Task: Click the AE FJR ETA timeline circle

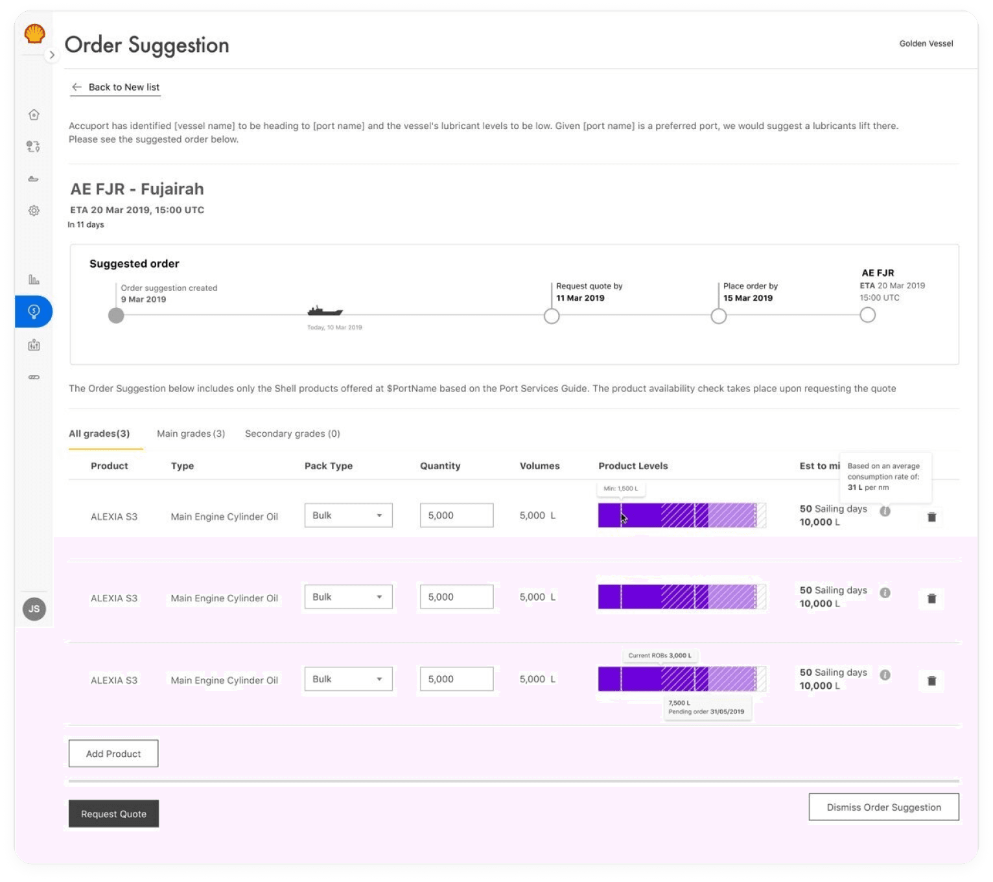Action: 868,315
